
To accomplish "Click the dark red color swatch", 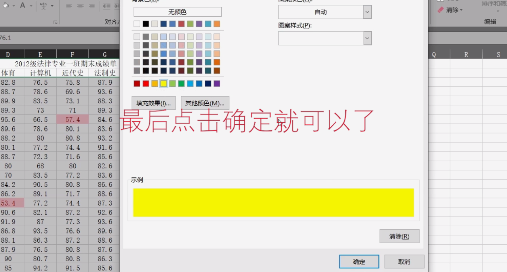I will 137,83.
